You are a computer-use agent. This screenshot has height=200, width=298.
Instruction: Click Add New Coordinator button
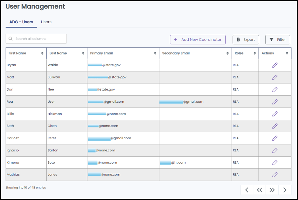click(198, 40)
